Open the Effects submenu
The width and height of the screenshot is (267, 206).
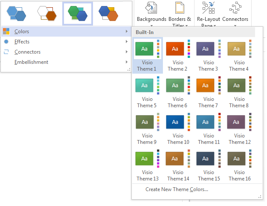[67, 42]
